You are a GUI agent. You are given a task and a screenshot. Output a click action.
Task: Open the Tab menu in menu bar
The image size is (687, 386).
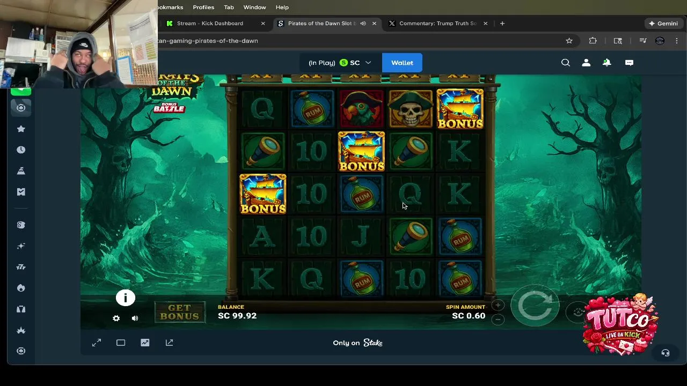click(x=229, y=7)
